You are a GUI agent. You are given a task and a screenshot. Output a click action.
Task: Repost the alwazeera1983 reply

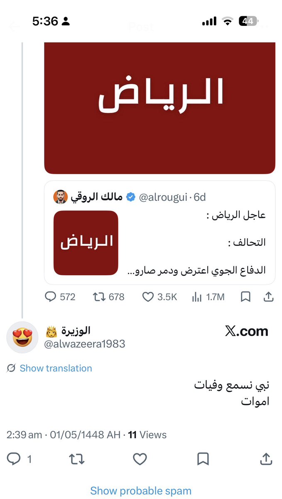coord(77,459)
